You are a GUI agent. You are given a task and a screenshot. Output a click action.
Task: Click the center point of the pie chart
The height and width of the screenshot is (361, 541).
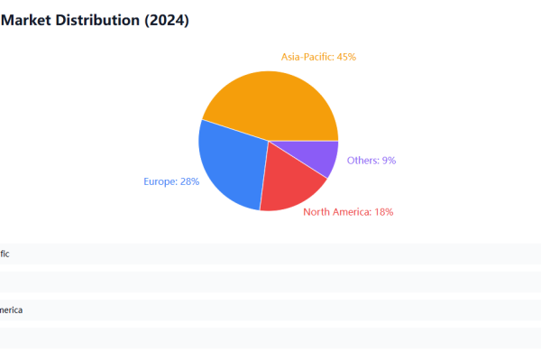[269, 140]
